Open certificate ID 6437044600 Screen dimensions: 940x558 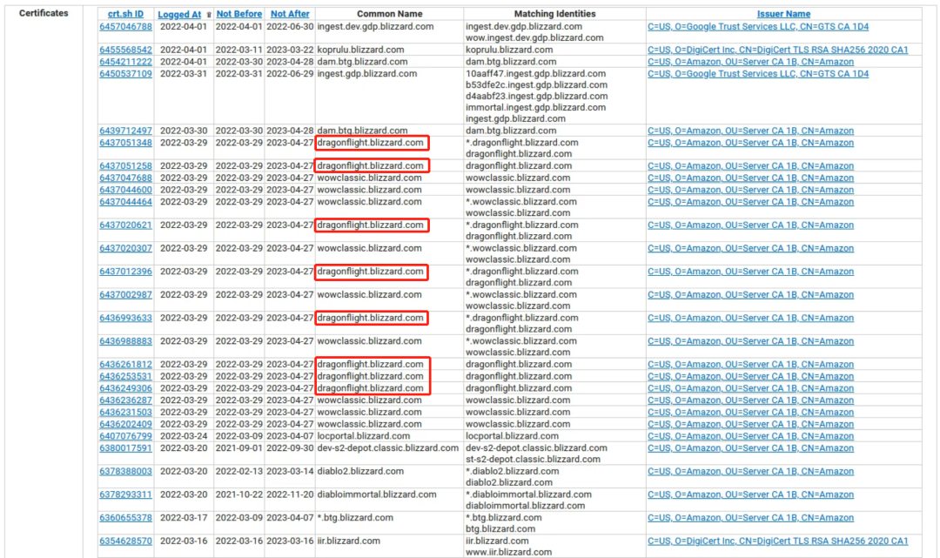coord(126,190)
